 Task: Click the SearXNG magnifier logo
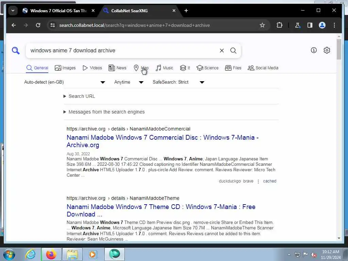point(16,51)
